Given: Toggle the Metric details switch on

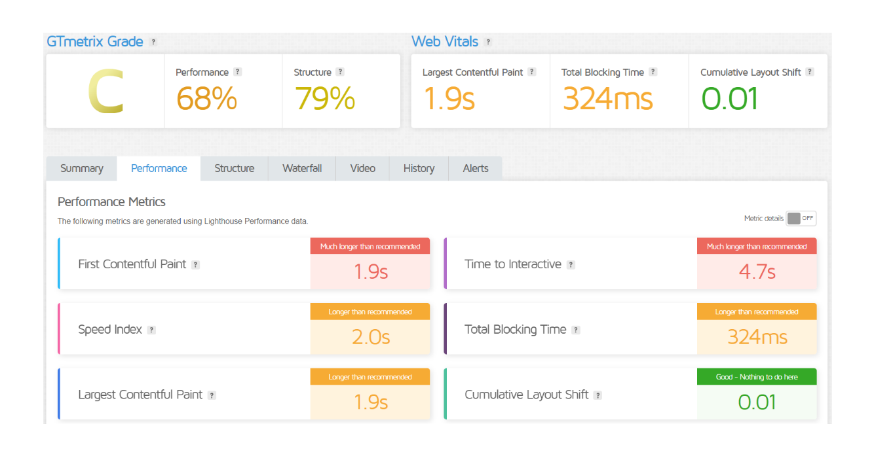Looking at the screenshot, I should click(x=801, y=219).
